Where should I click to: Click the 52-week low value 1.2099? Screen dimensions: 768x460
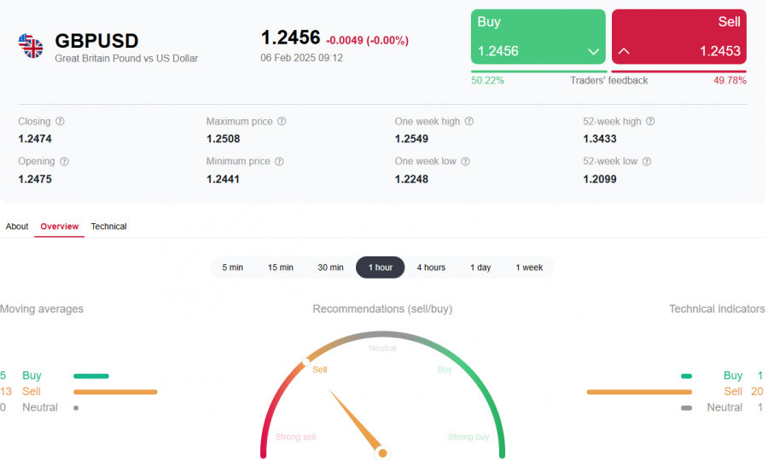coord(600,179)
